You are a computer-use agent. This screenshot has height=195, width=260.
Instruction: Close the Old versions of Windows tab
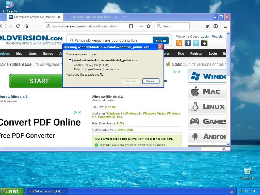pos(59,17)
